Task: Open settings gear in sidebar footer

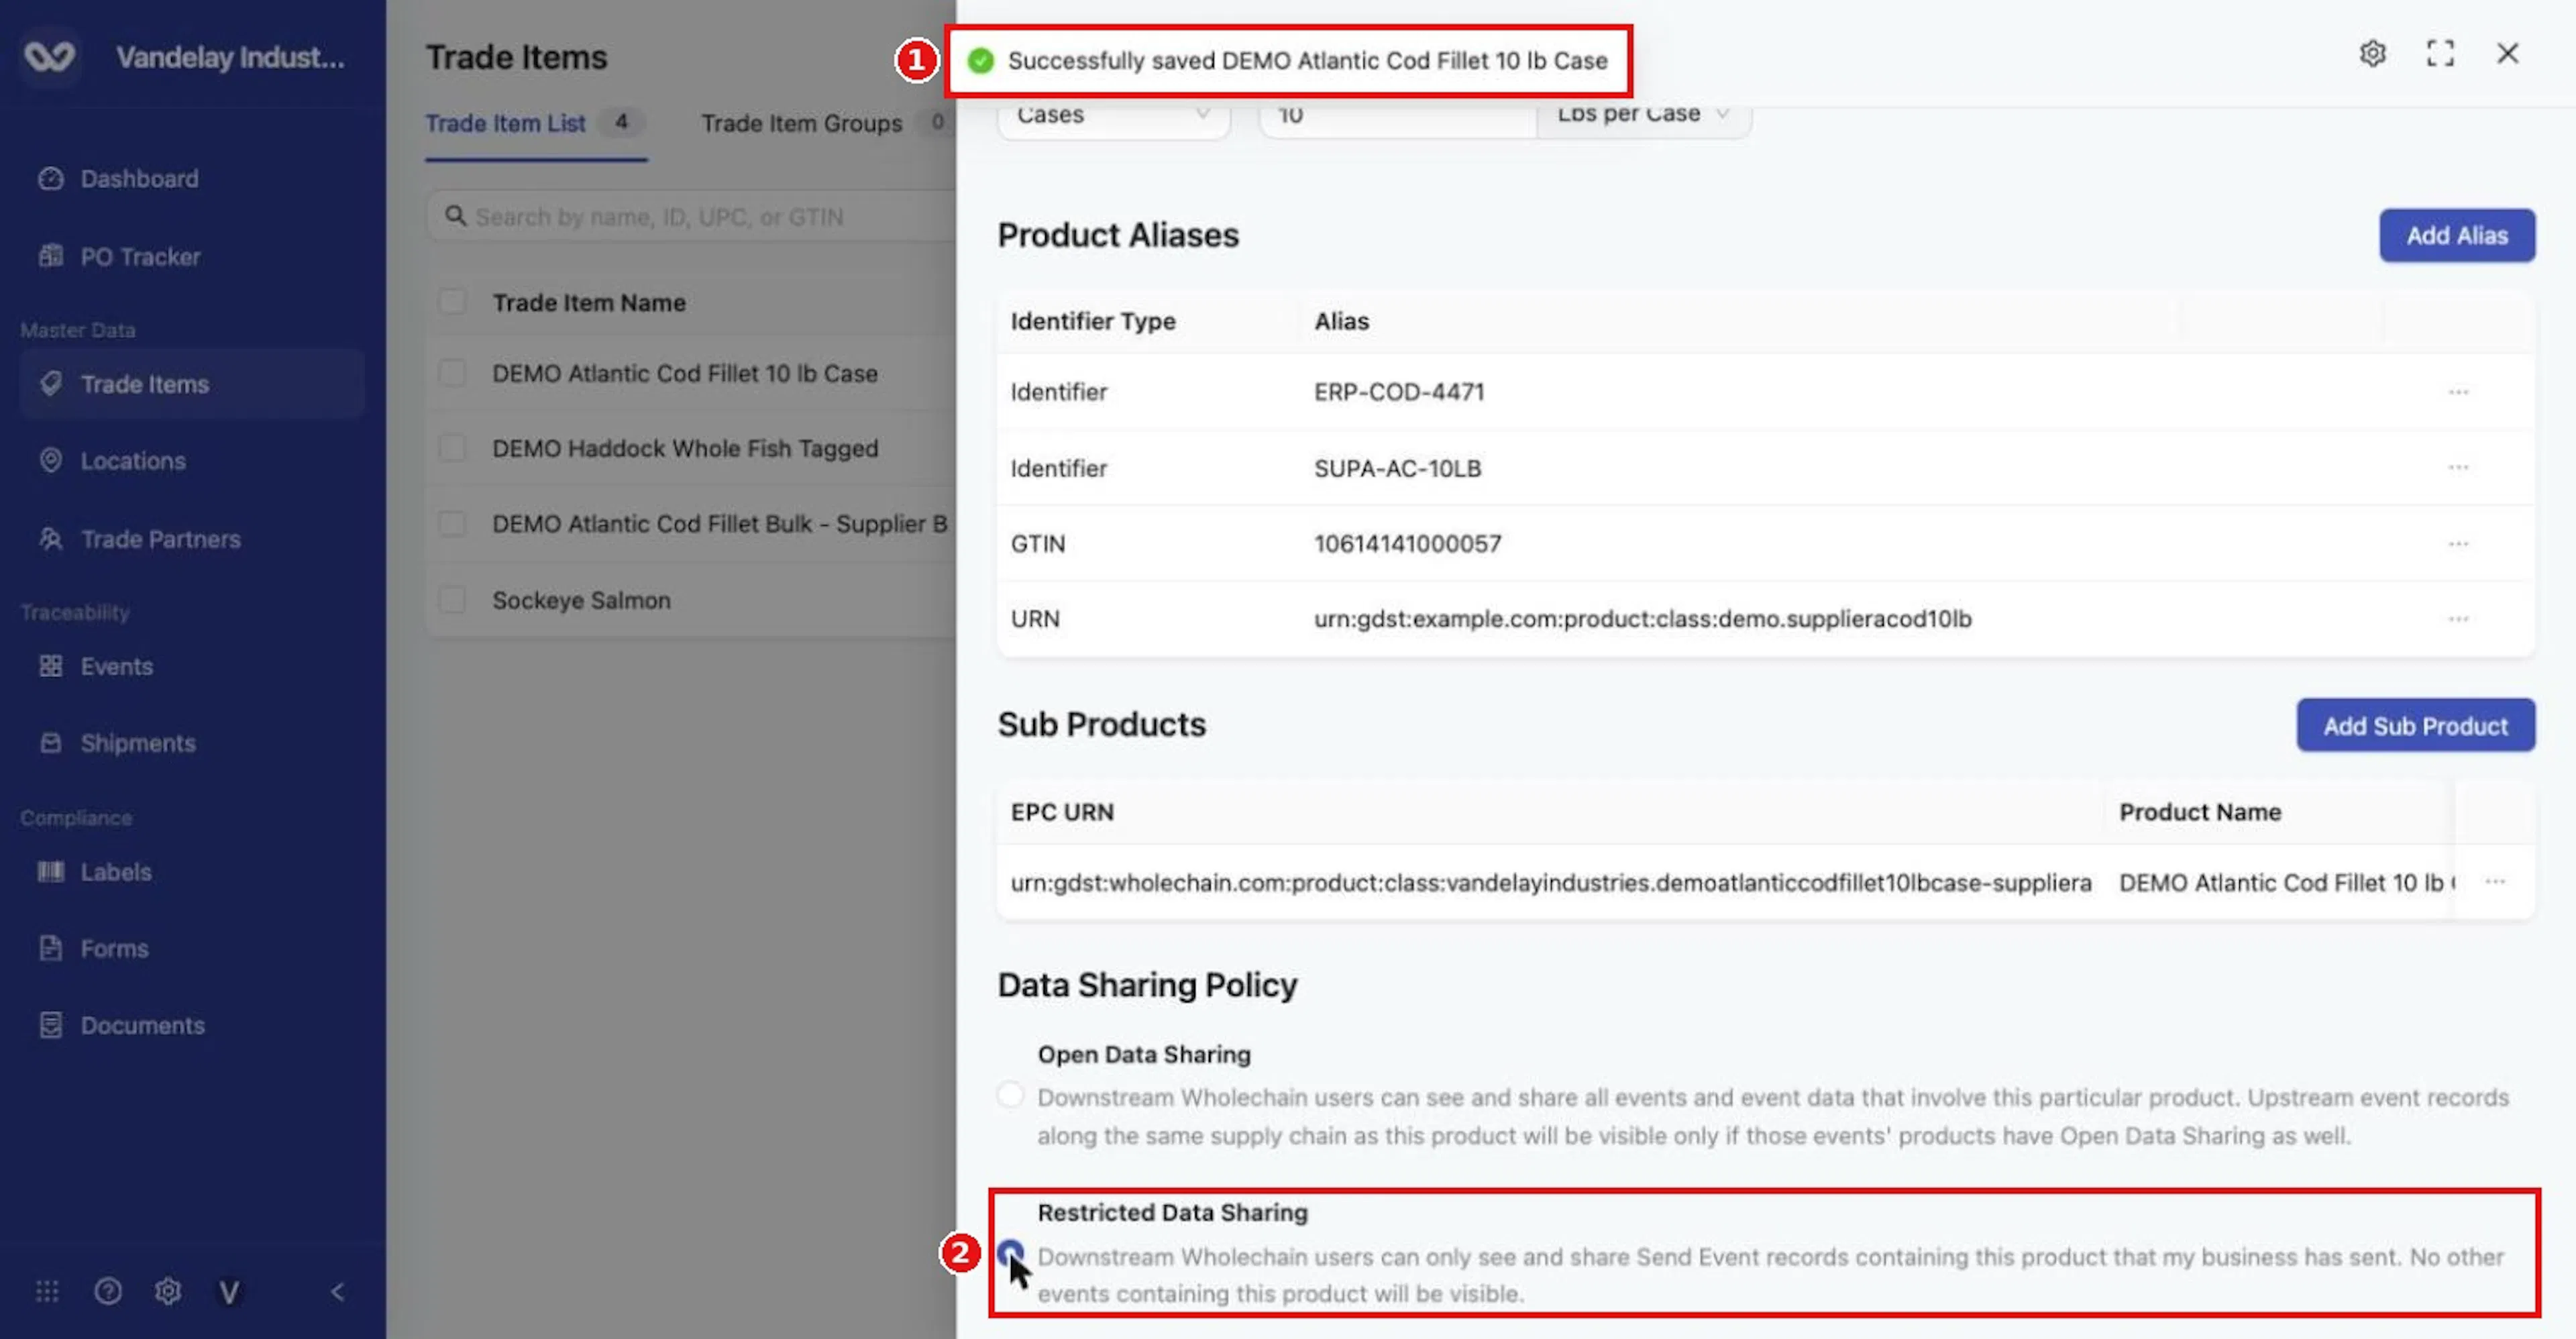Action: (168, 1291)
